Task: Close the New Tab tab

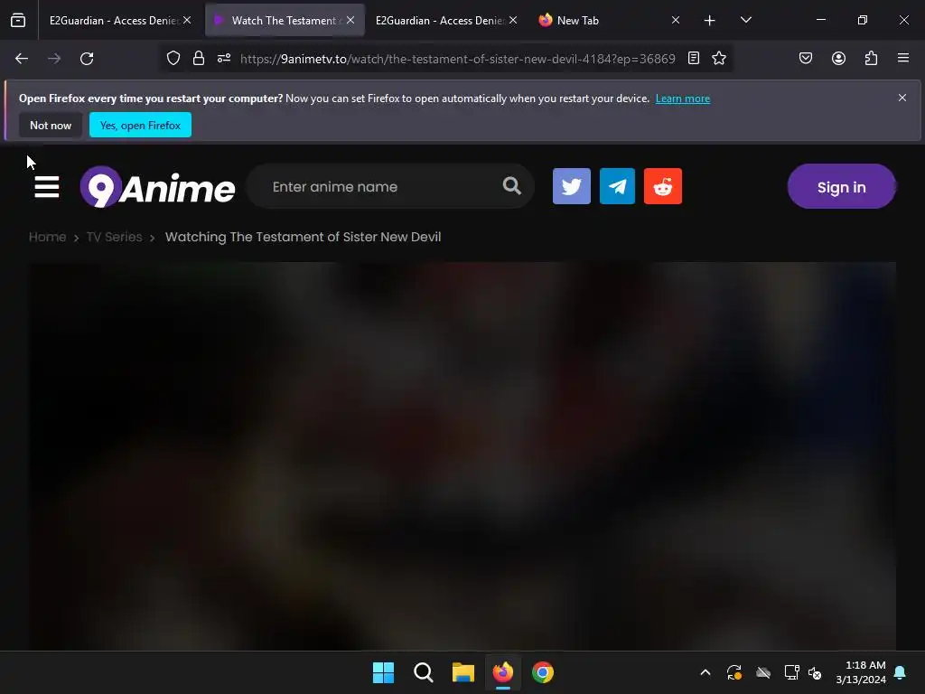Action: point(676,20)
